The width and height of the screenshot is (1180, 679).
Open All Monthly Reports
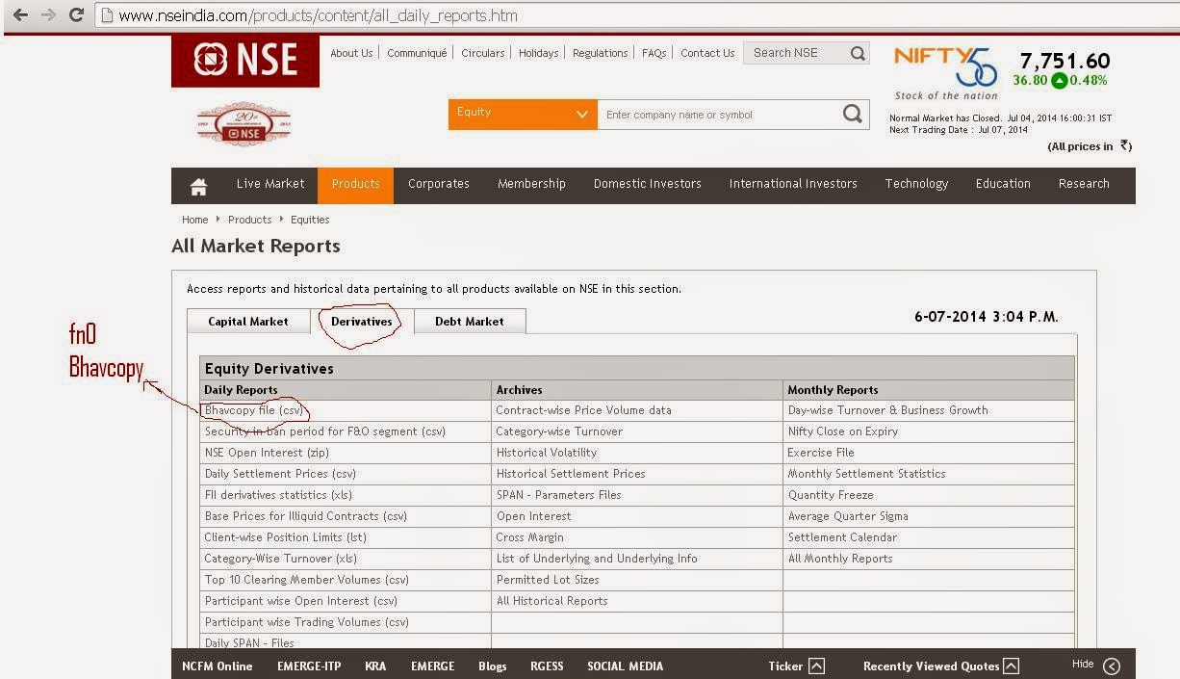tap(840, 559)
